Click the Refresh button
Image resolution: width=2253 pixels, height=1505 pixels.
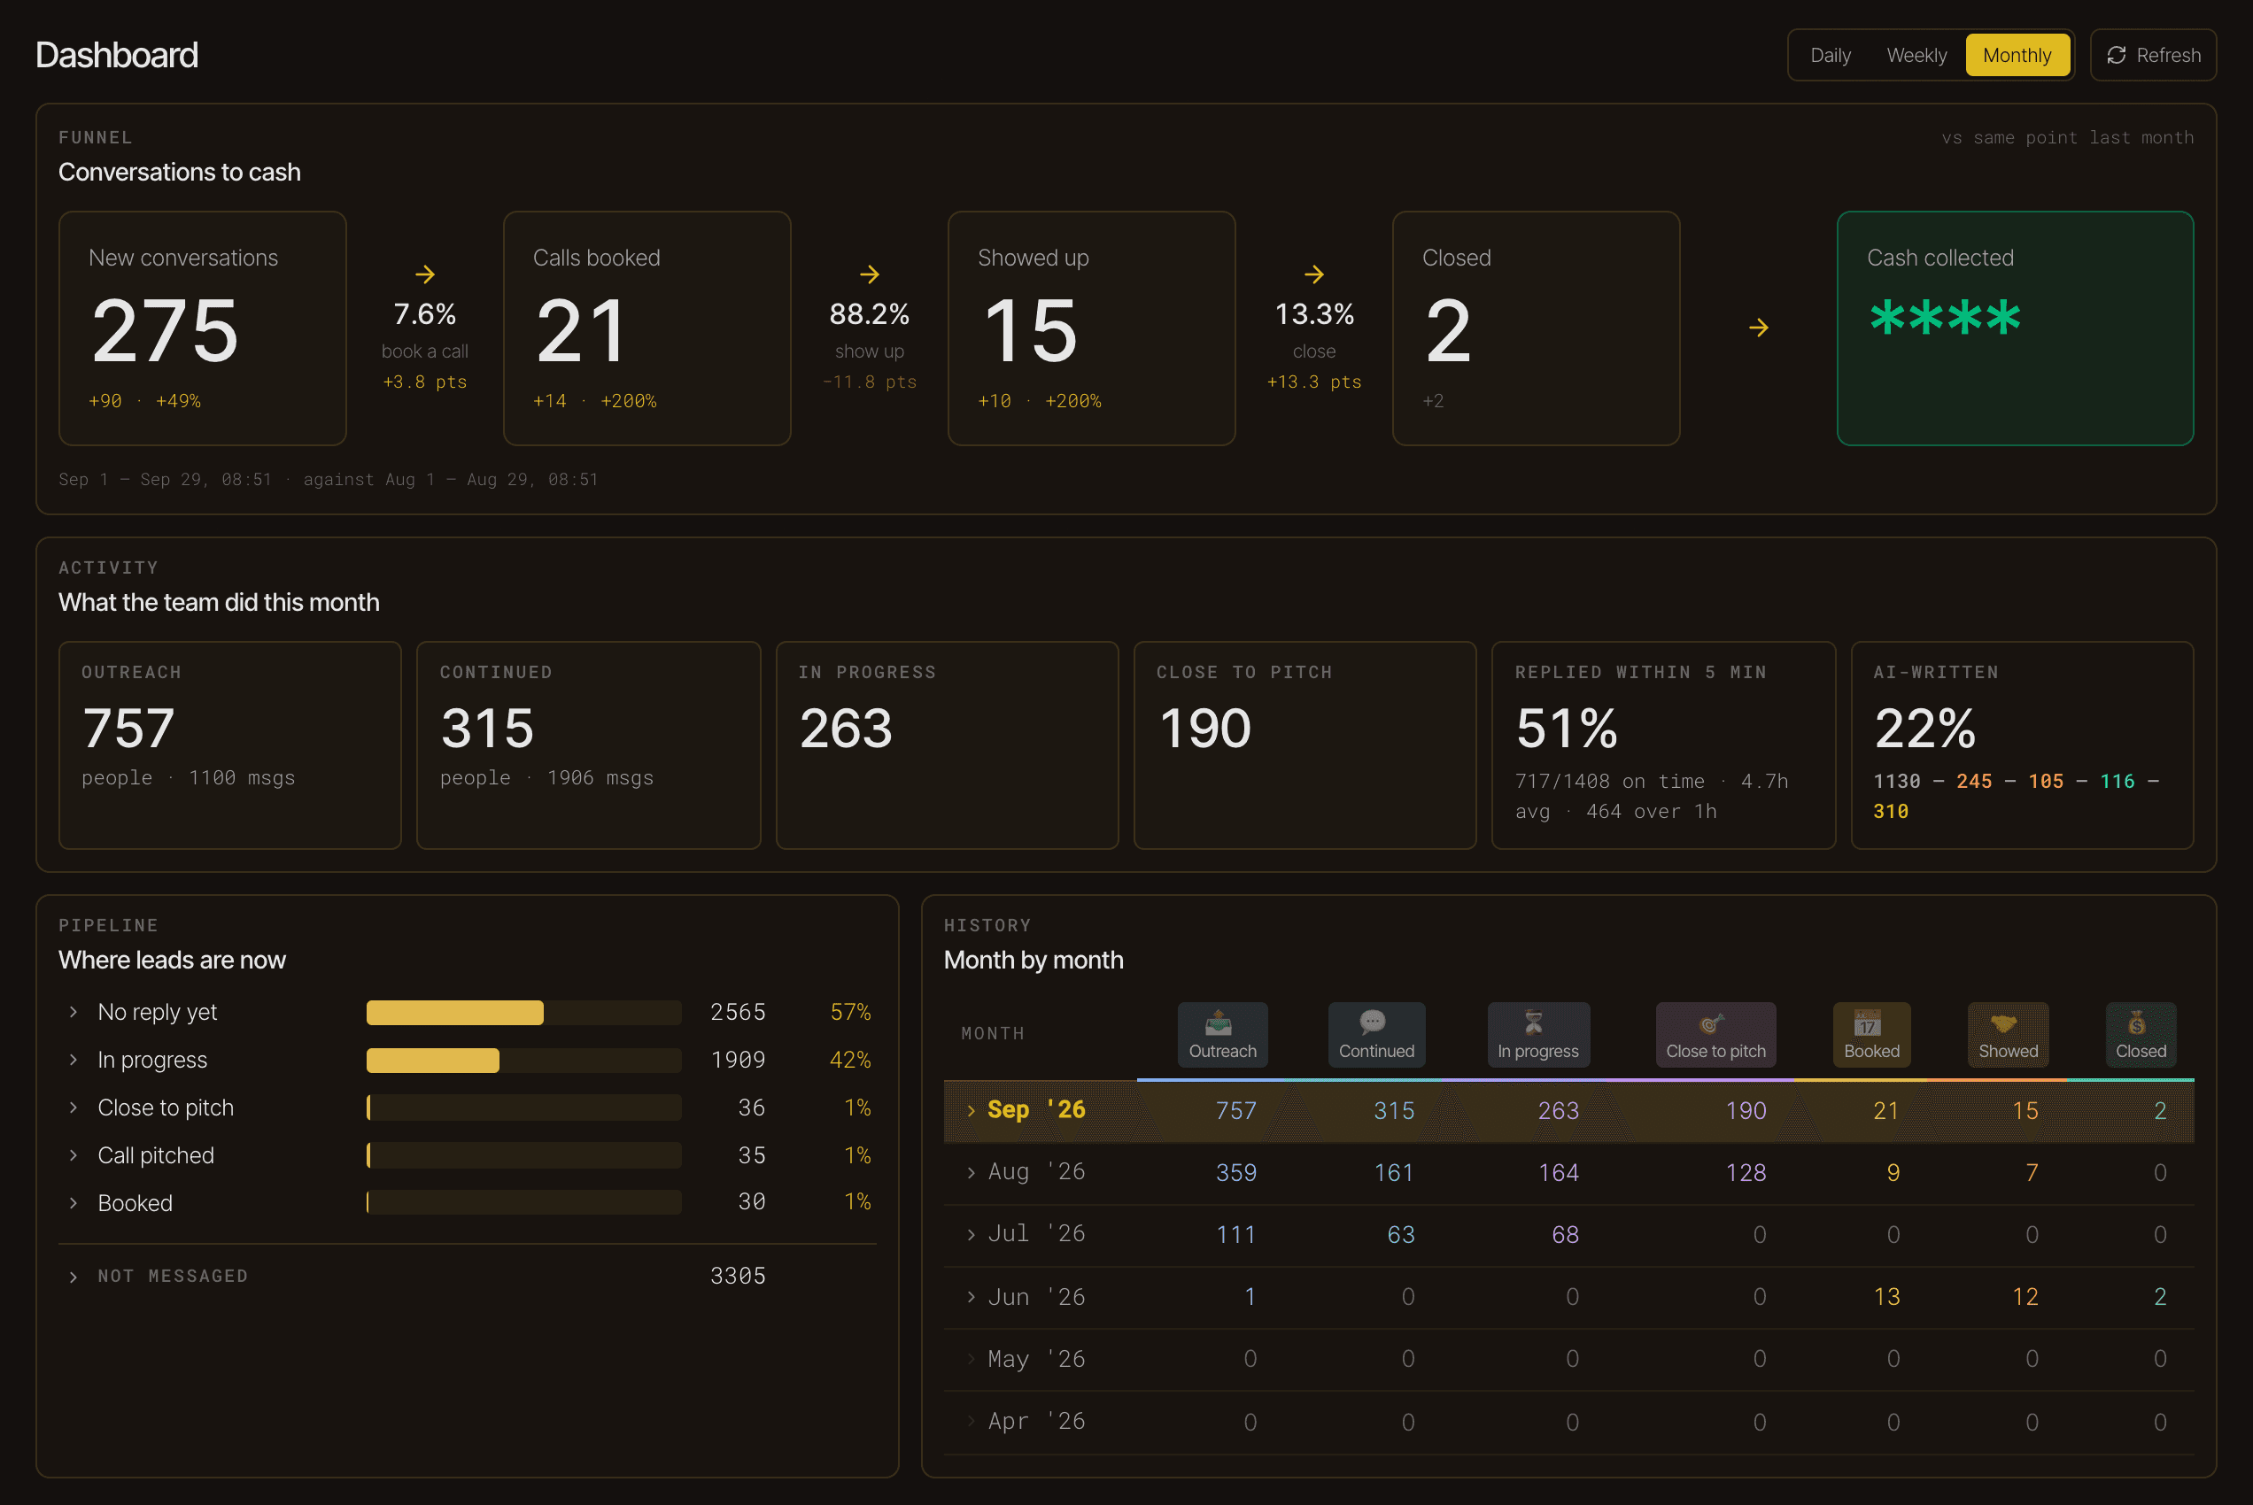pyautogui.click(x=2152, y=55)
